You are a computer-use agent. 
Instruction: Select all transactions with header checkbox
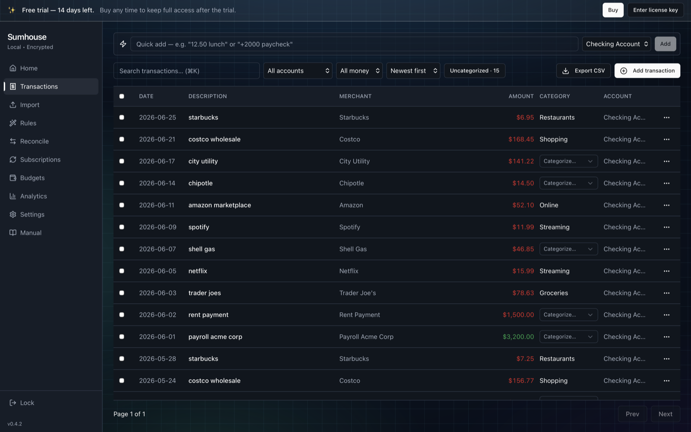tap(122, 96)
